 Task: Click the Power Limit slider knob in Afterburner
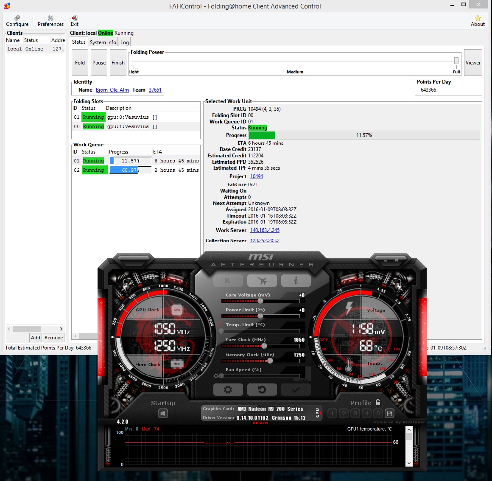click(260, 316)
